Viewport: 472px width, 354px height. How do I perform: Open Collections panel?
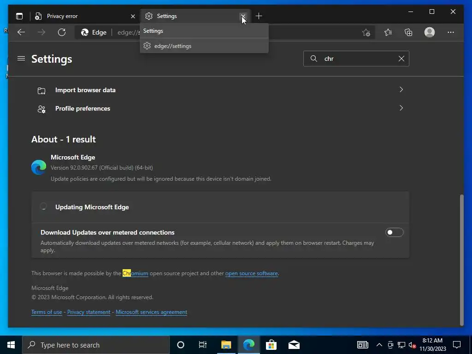coord(408,32)
